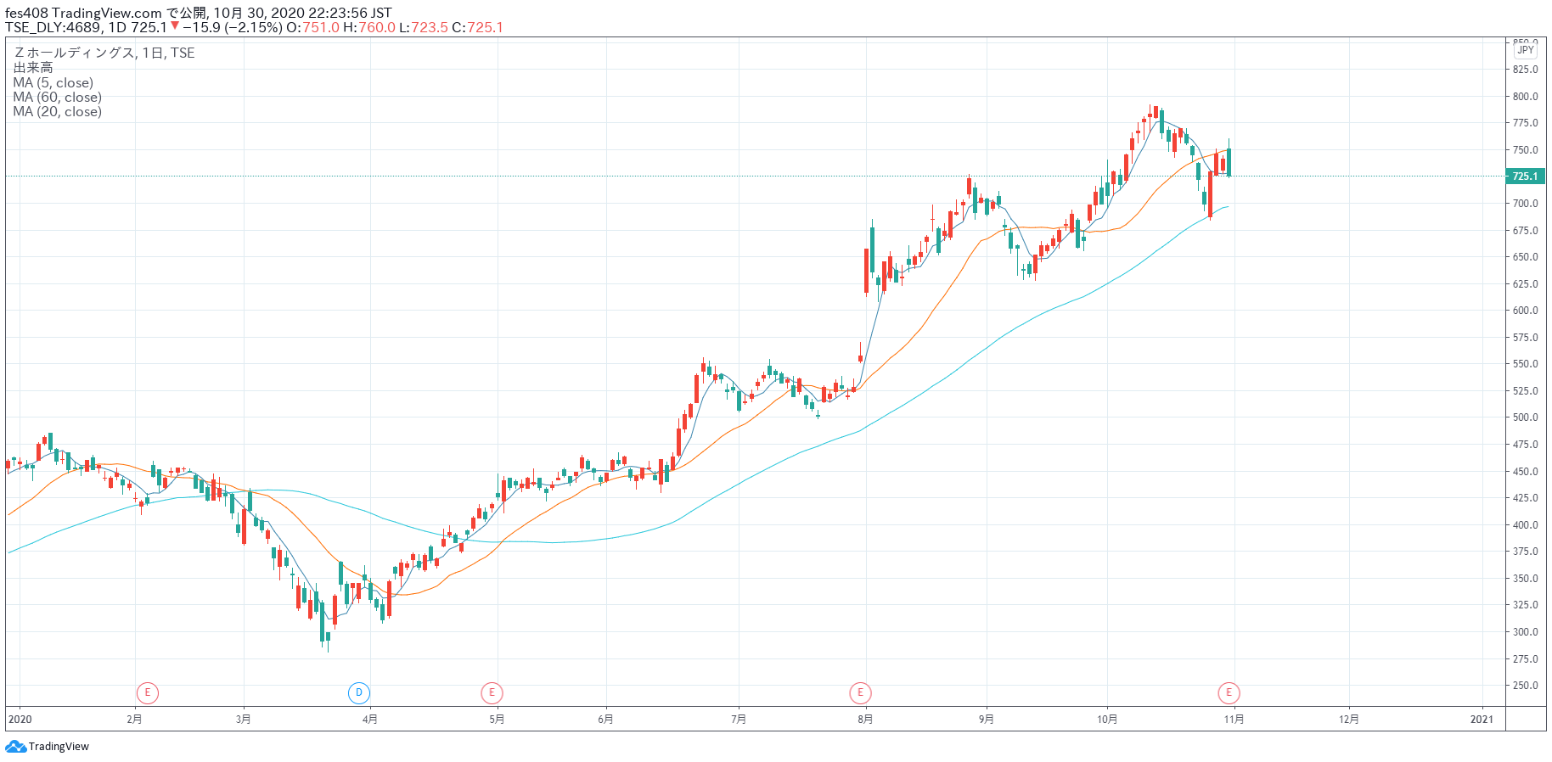The image size is (1552, 762).
Task: Click the 800.0 level on price axis
Action: tap(1525, 97)
